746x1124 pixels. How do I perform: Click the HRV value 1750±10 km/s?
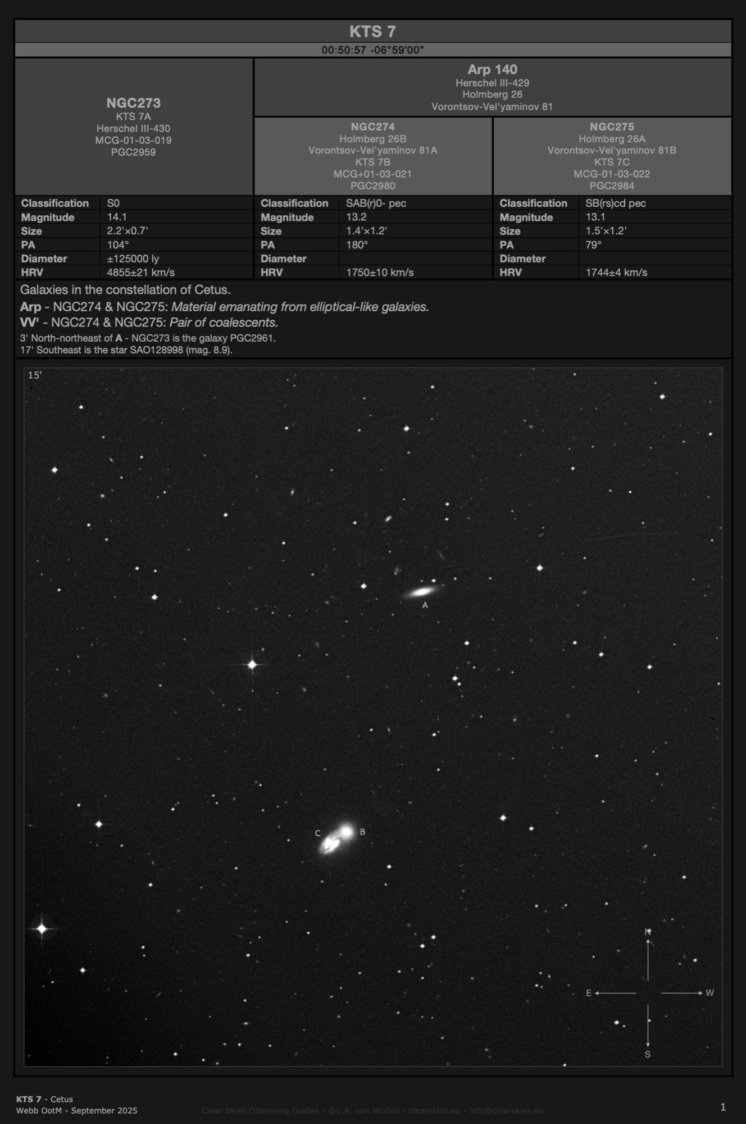(x=380, y=273)
